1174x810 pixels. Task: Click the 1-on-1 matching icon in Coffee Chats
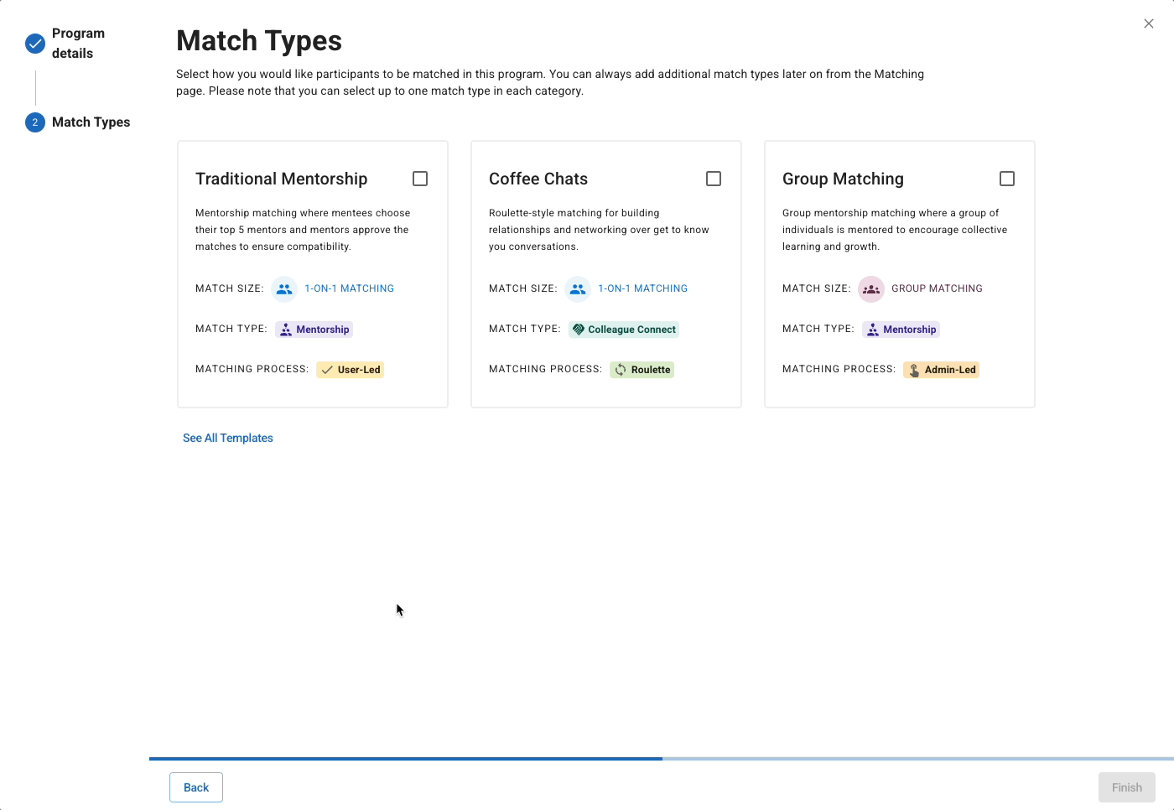(578, 289)
